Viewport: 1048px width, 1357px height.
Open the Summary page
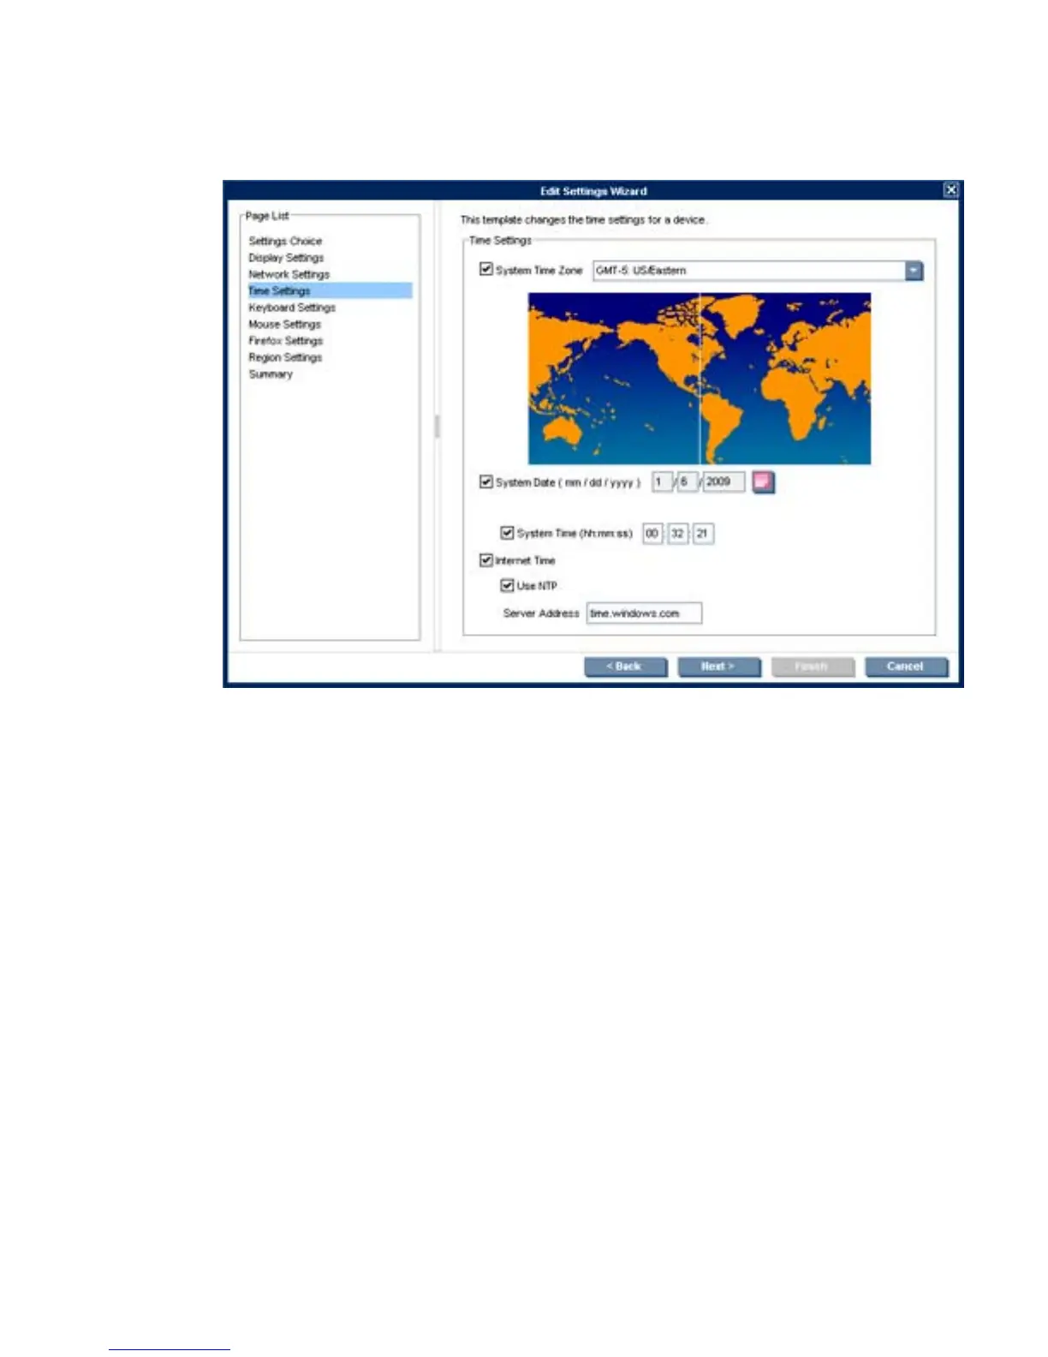pyautogui.click(x=271, y=374)
